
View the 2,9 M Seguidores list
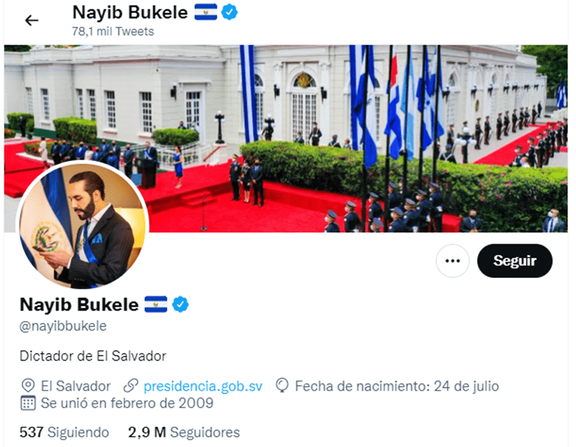pyautogui.click(x=184, y=433)
